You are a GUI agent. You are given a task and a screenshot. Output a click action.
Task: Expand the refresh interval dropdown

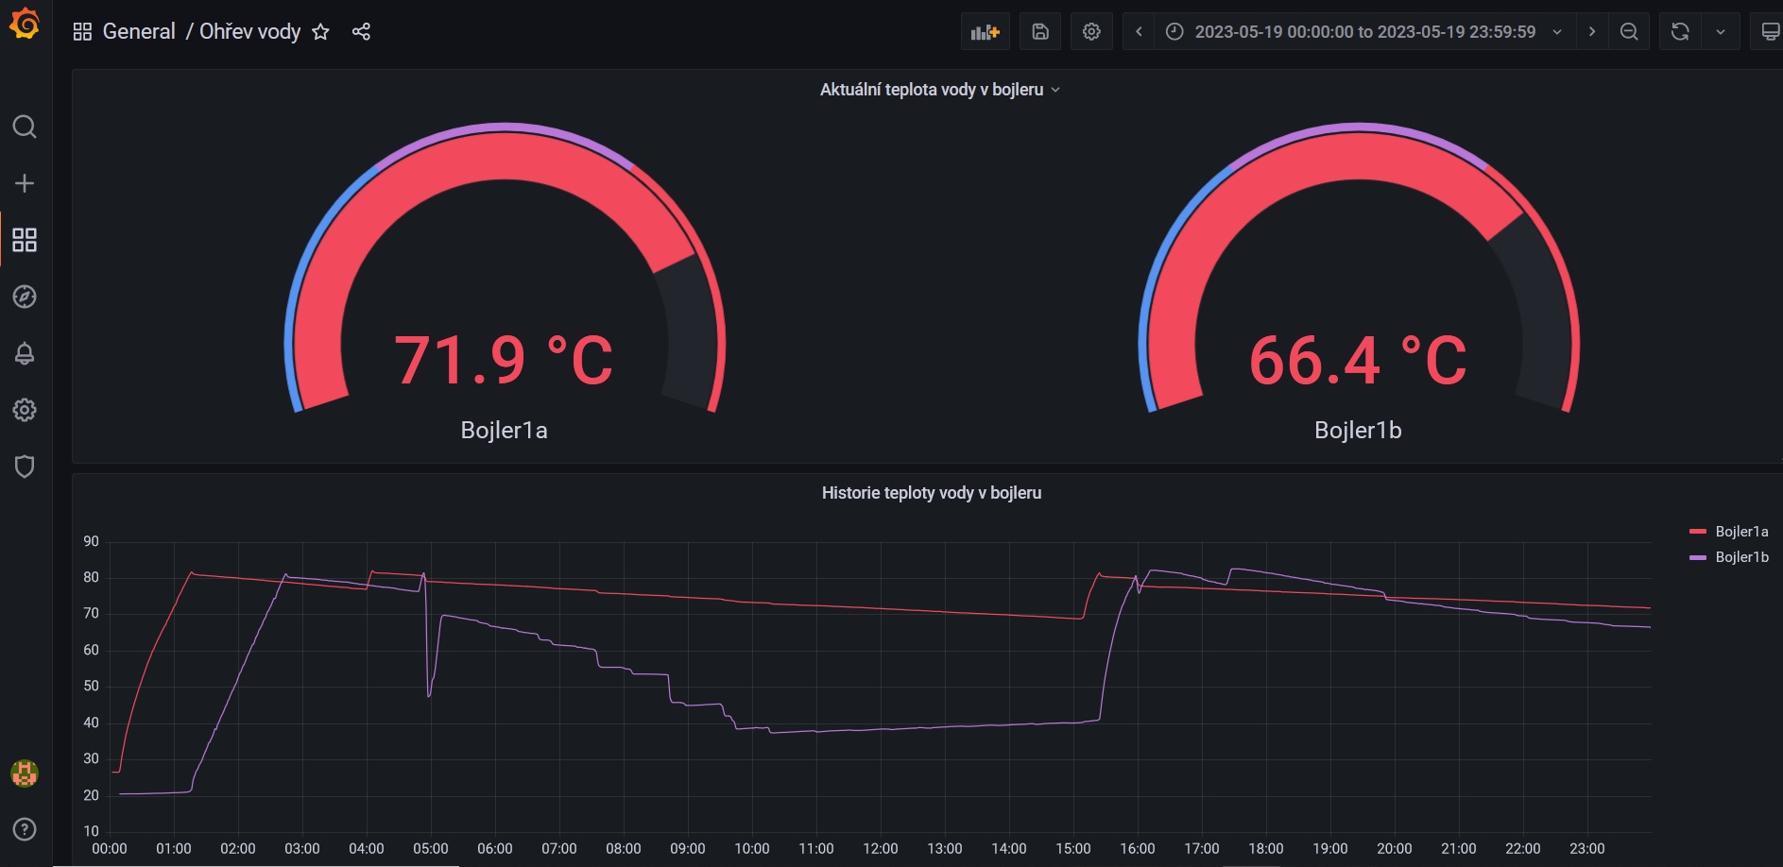1720,32
